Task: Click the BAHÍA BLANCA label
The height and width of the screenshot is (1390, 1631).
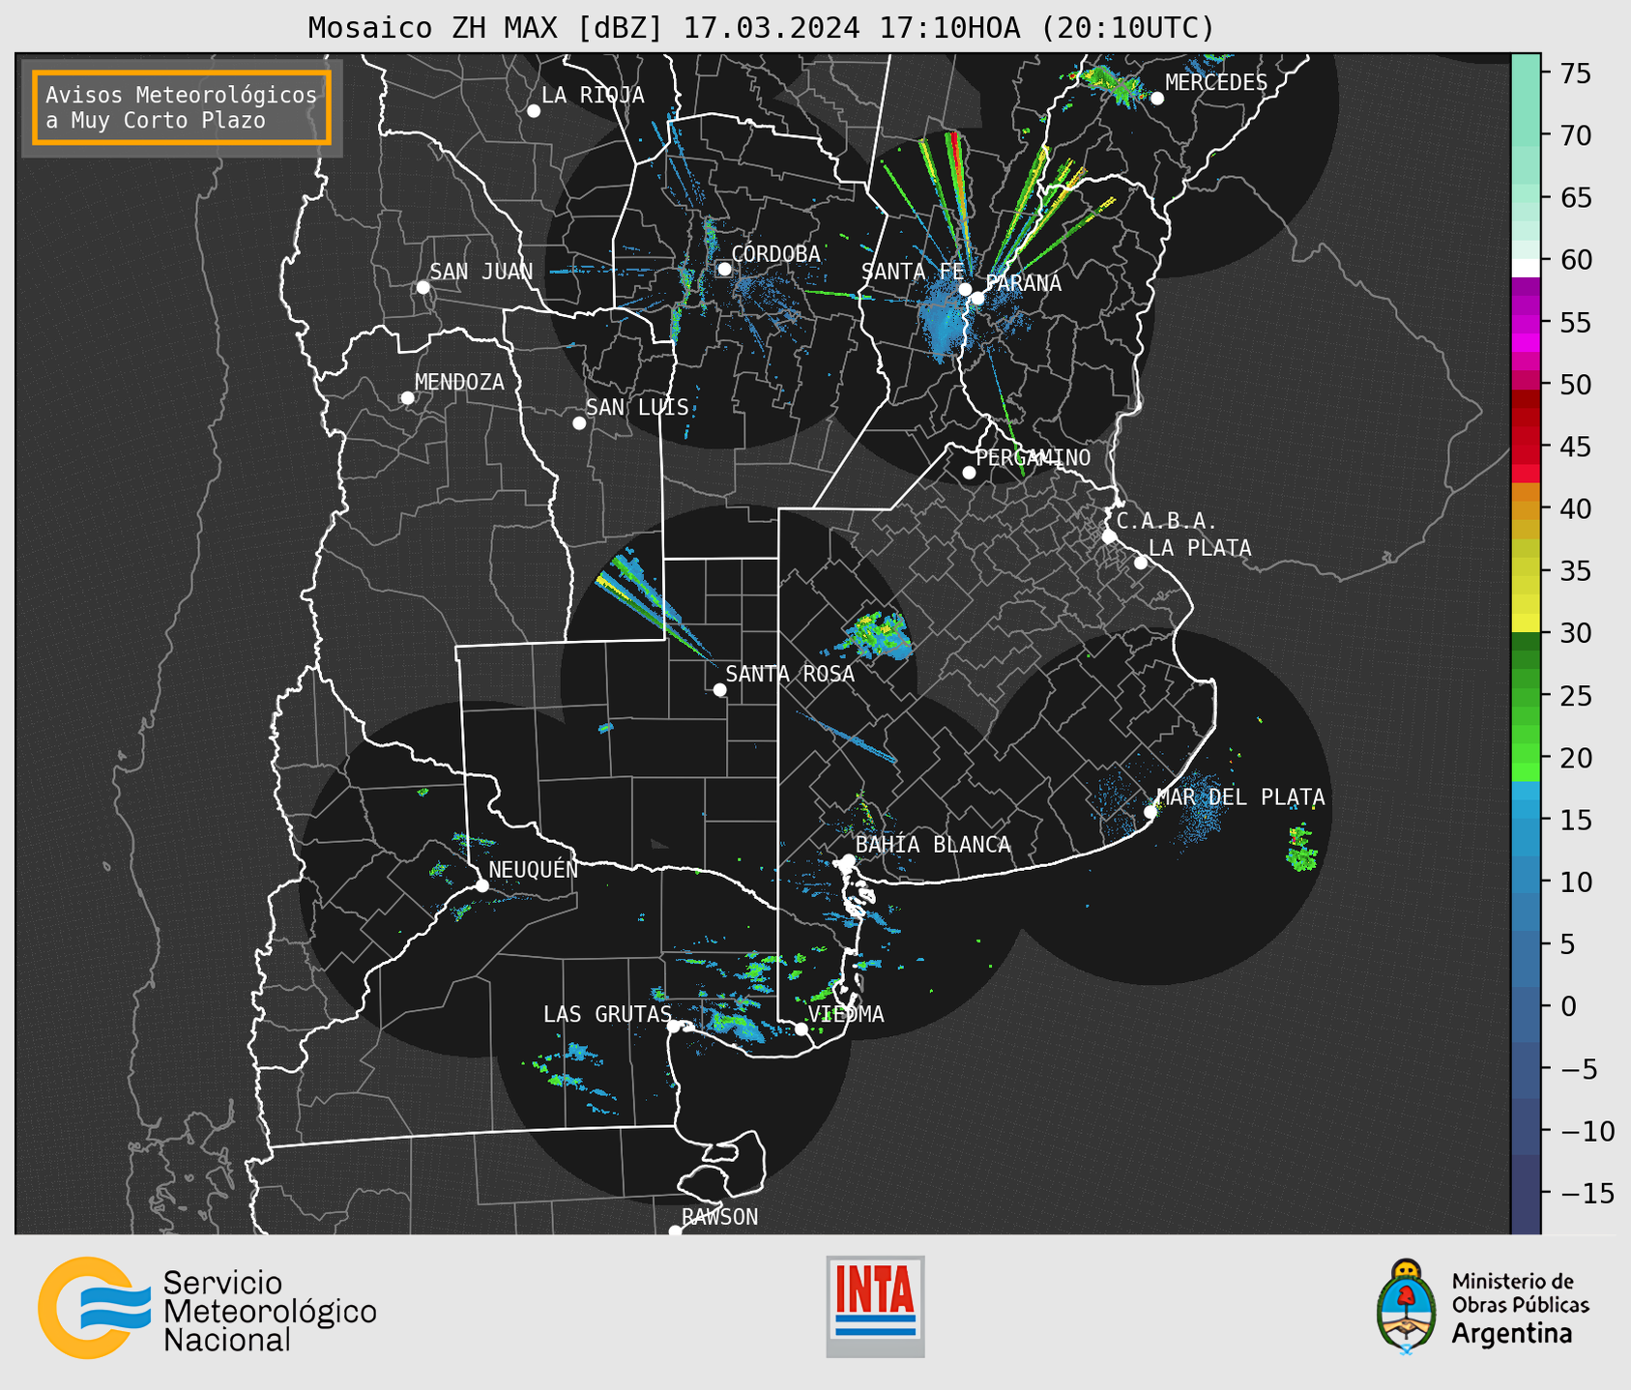Action: [x=933, y=845]
